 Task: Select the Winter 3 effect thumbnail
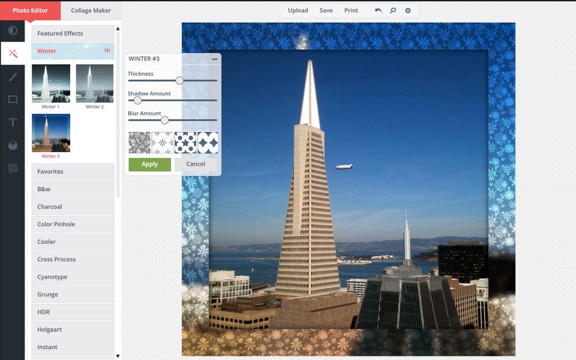pyautogui.click(x=51, y=133)
